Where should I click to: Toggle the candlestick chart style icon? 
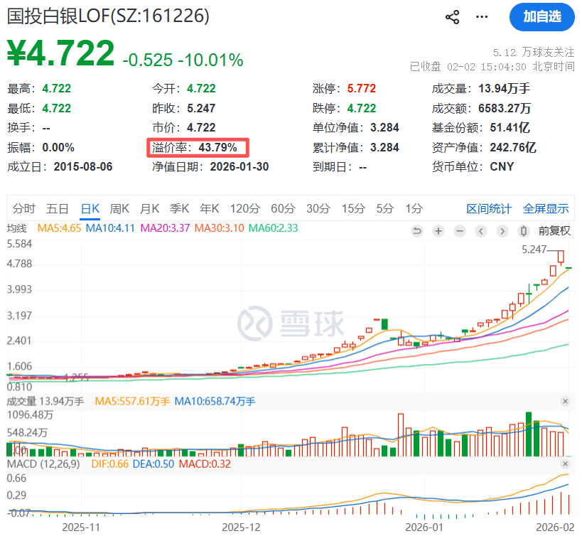524,230
